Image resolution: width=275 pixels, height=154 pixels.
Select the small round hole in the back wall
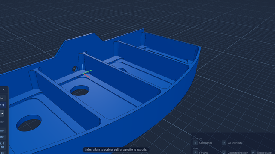75,69
